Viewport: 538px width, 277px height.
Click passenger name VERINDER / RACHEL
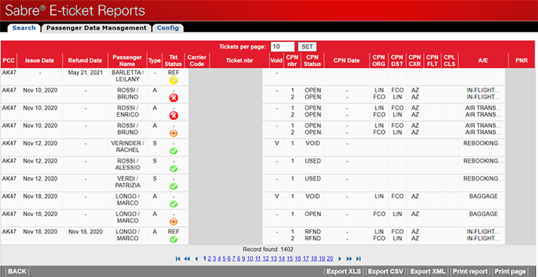127,147
